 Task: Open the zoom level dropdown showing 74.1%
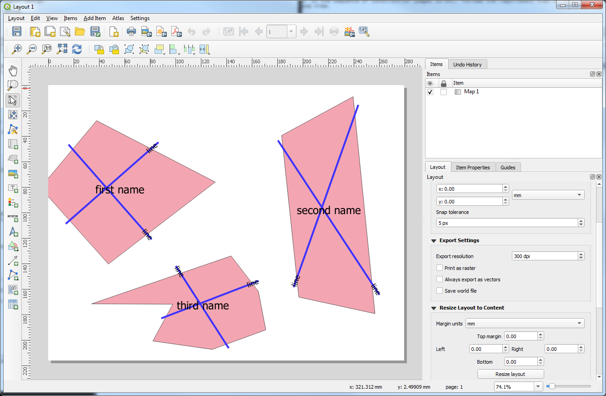click(x=537, y=386)
